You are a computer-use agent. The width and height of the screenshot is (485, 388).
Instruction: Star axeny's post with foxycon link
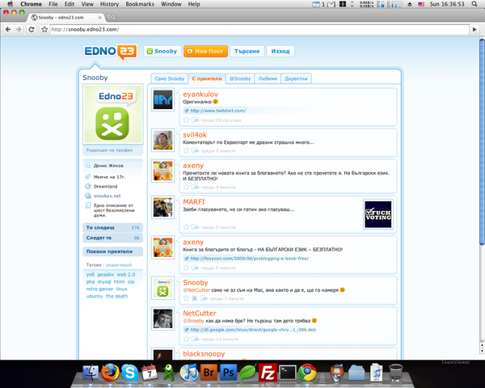[186, 268]
